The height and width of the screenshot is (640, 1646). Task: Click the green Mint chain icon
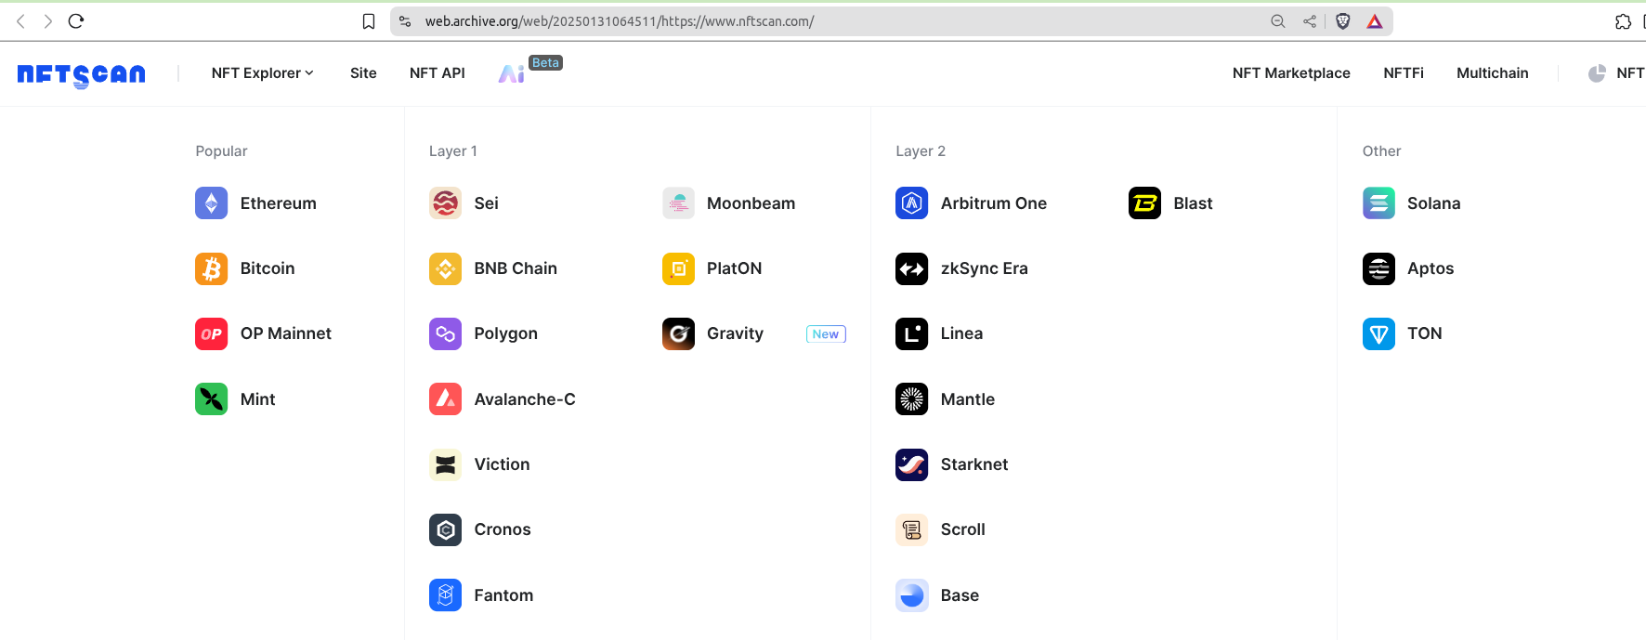[x=211, y=399]
